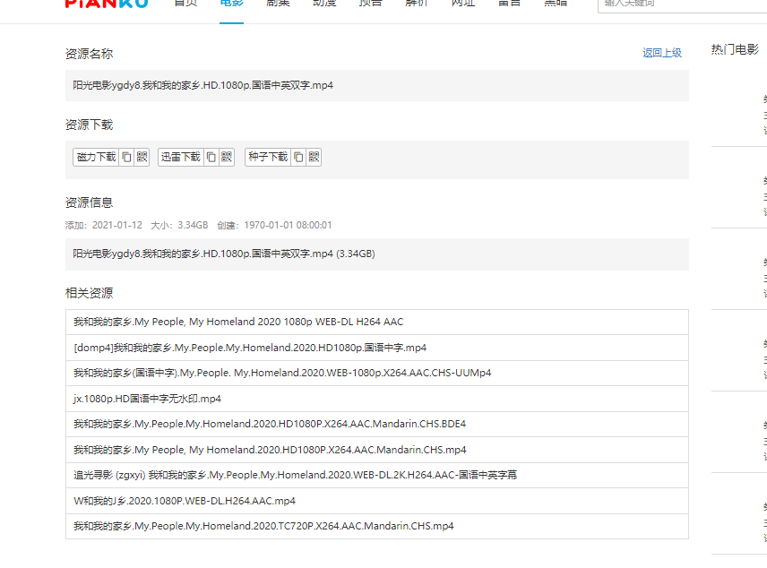Image resolution: width=767 pixels, height=568 pixels.
Task: Click the 添加: 2021-01-12 date text
Action: pyautogui.click(x=104, y=225)
